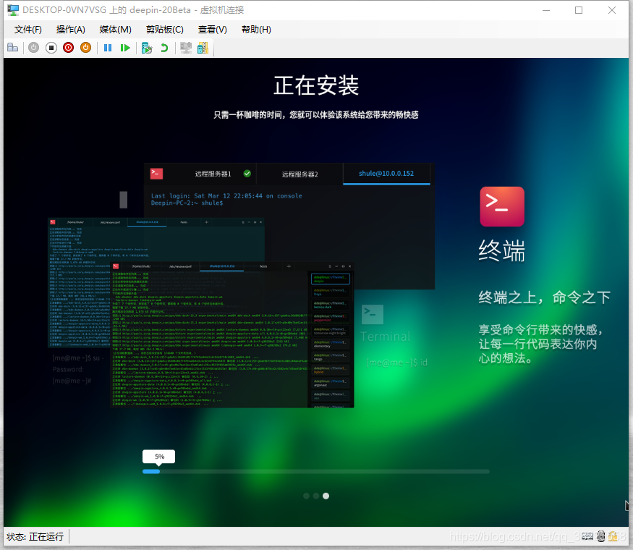Create a checkpoint using the checkpoint toolbar icon
The width and height of the screenshot is (633, 550).
point(146,48)
